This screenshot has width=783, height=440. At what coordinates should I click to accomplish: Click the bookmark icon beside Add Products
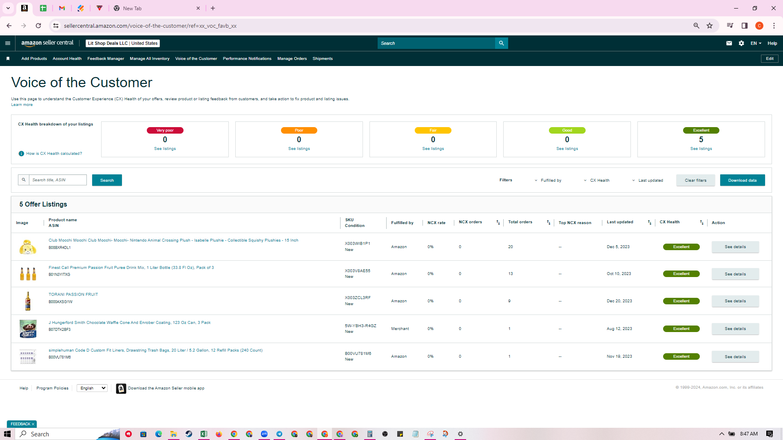(x=8, y=59)
